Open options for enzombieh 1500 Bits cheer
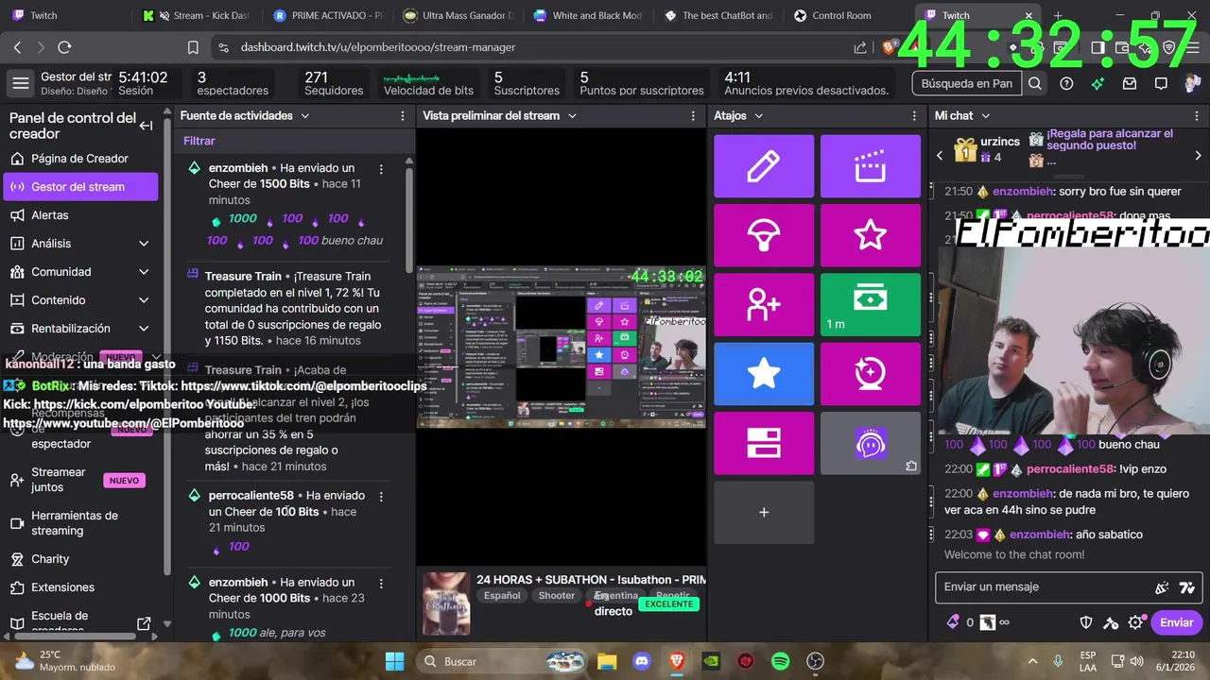 [381, 169]
